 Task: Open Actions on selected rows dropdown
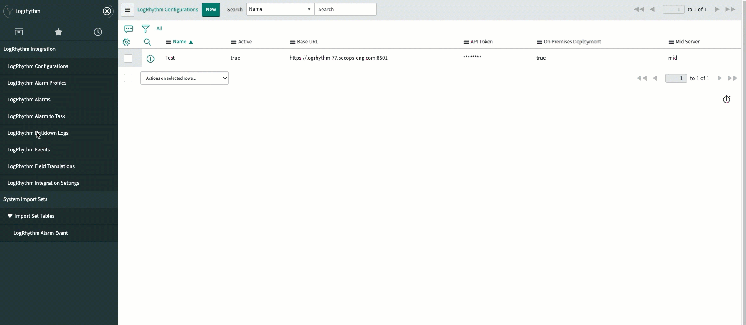[x=185, y=78]
